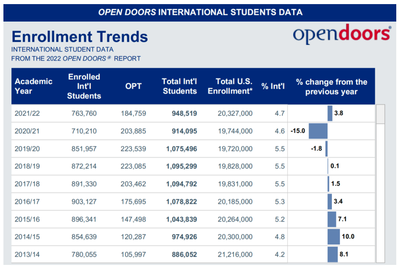This screenshot has width=399, height=268.
Task: Select the 2016/17 academic year cell
Action: (x=27, y=202)
